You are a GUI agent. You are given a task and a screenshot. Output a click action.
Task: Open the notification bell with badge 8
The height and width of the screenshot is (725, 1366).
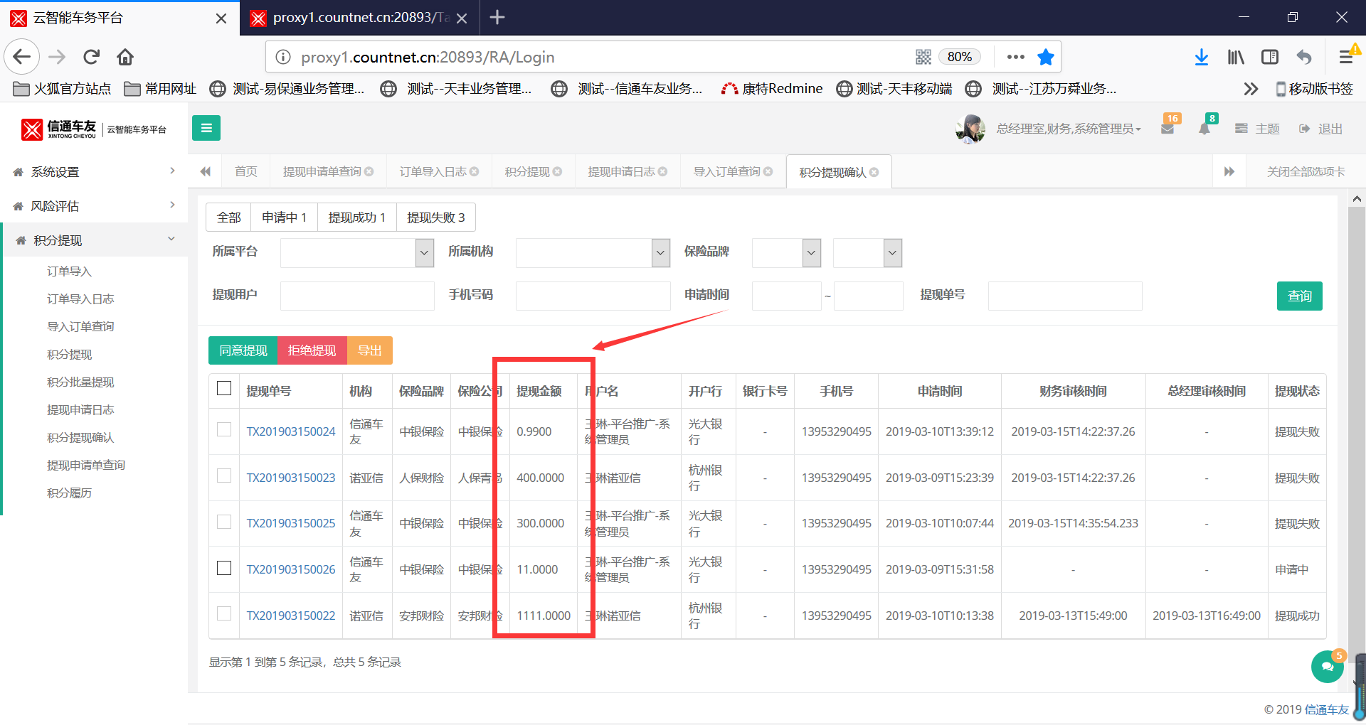pyautogui.click(x=1204, y=129)
